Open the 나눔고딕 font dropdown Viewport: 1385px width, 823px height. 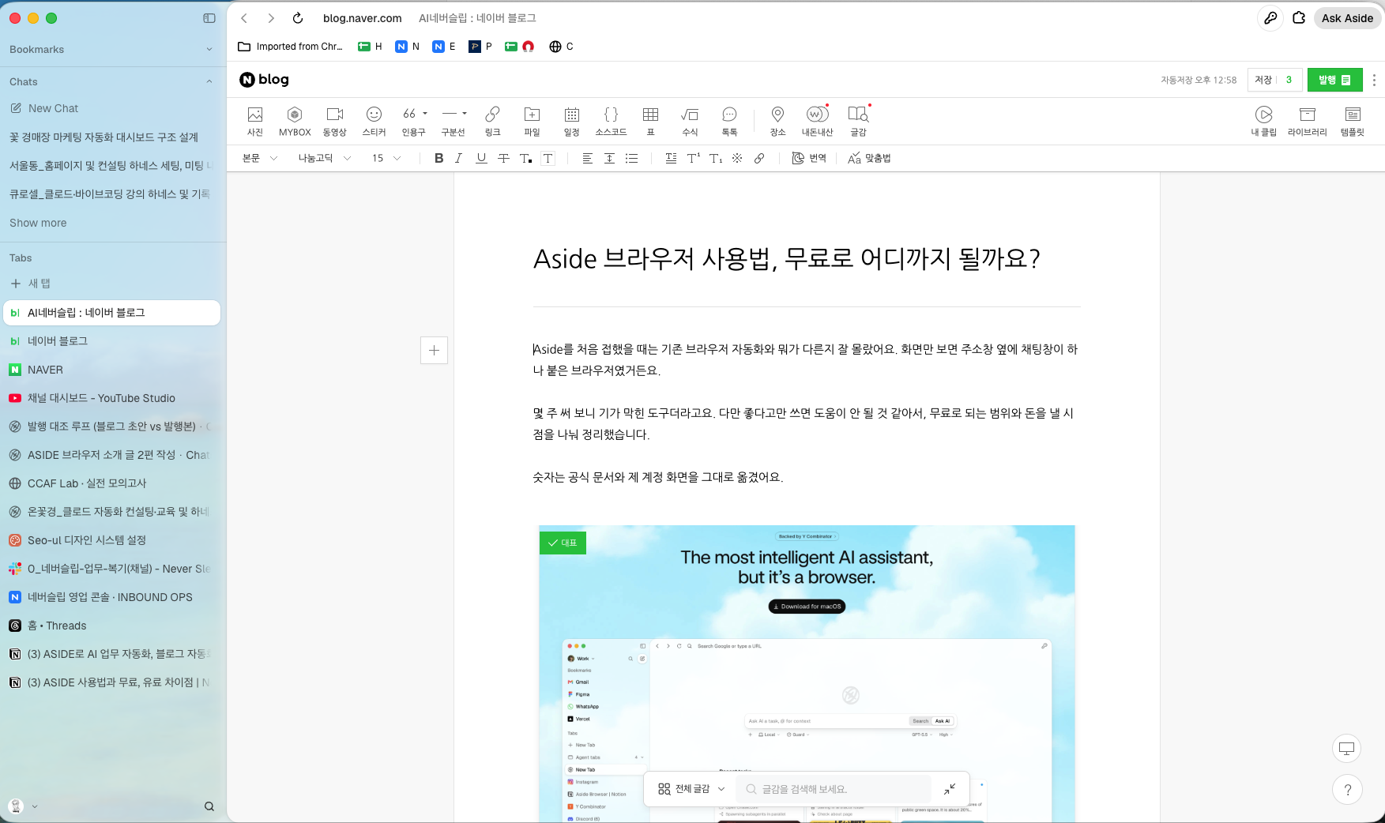click(x=324, y=158)
